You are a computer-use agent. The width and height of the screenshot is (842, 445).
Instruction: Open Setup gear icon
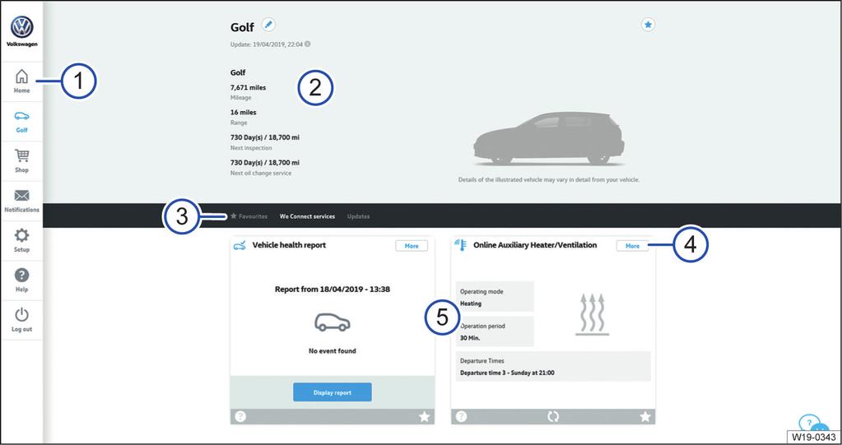tap(21, 235)
